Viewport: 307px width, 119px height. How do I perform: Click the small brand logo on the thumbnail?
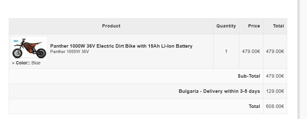16,41
